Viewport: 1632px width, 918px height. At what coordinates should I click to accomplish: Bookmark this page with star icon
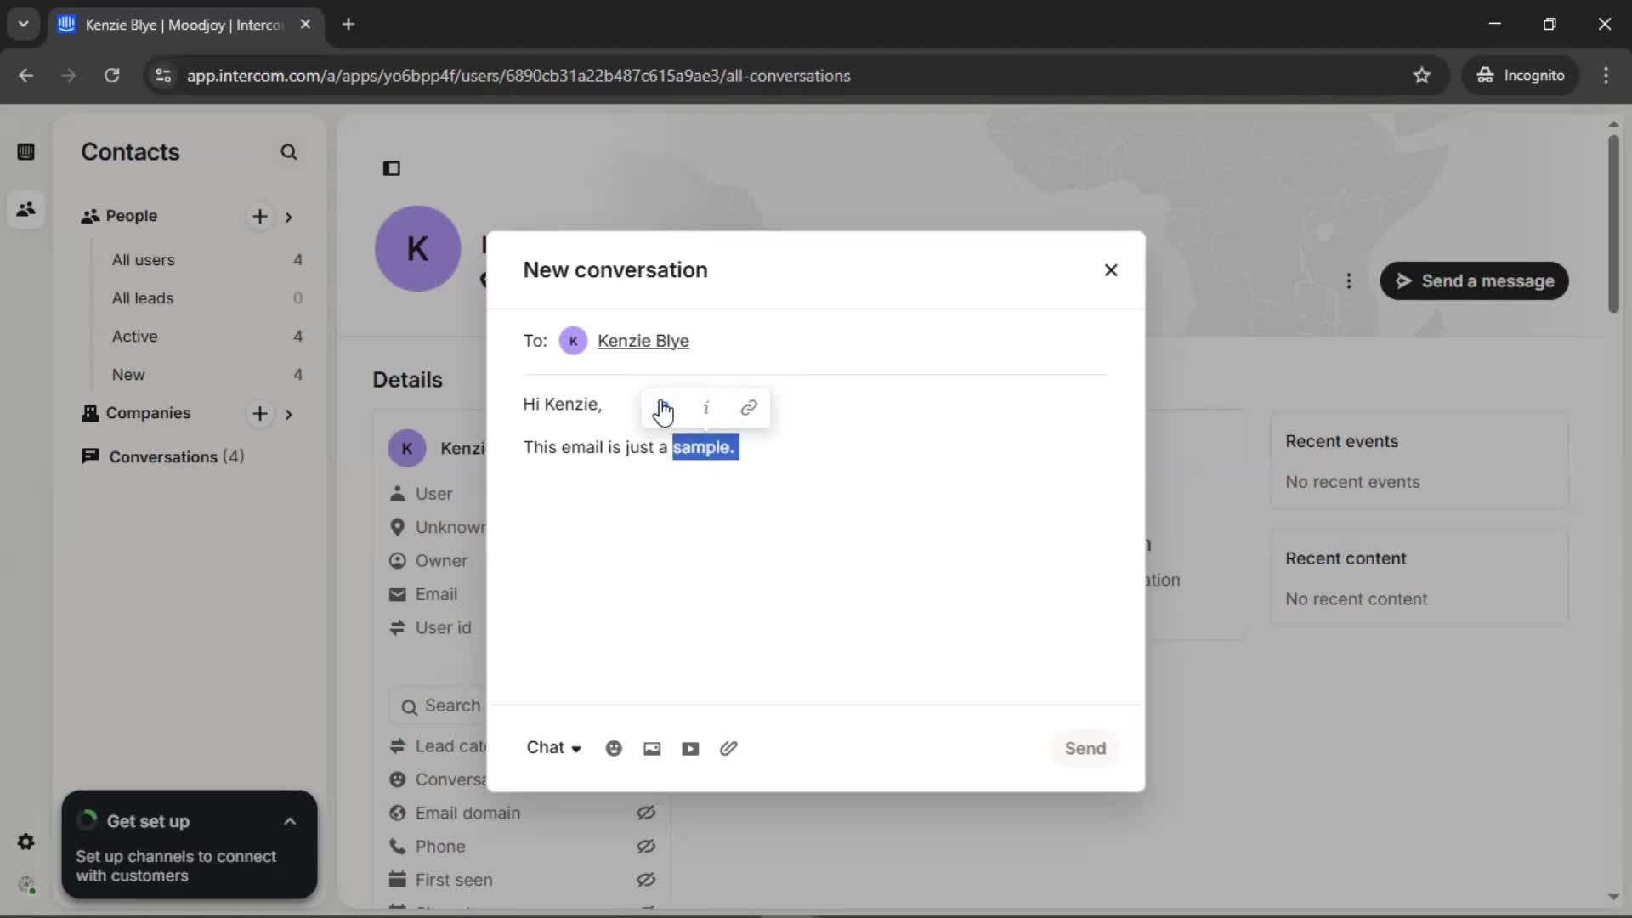[1422, 76]
